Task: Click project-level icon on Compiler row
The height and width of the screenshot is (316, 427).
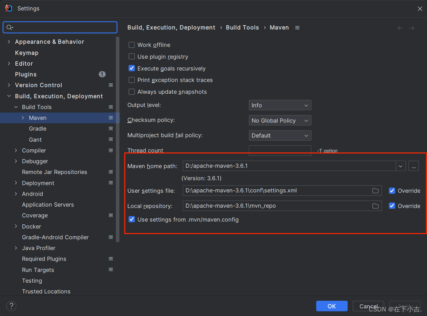Action: [111, 150]
